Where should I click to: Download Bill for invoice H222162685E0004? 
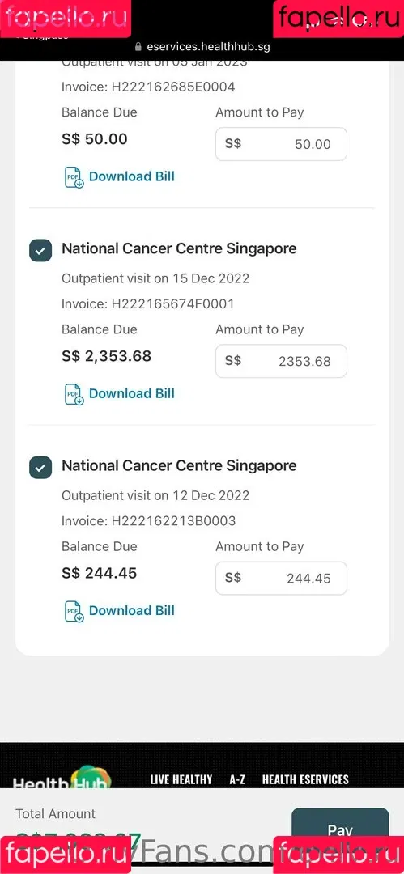point(132,176)
